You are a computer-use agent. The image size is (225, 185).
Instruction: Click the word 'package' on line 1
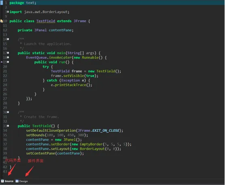[17, 3]
